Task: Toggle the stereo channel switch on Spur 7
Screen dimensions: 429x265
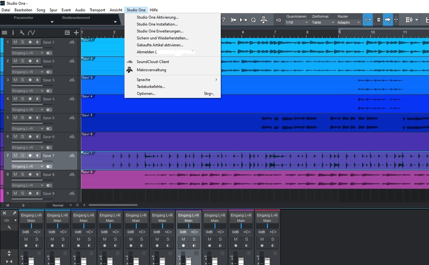Action: 49,166
